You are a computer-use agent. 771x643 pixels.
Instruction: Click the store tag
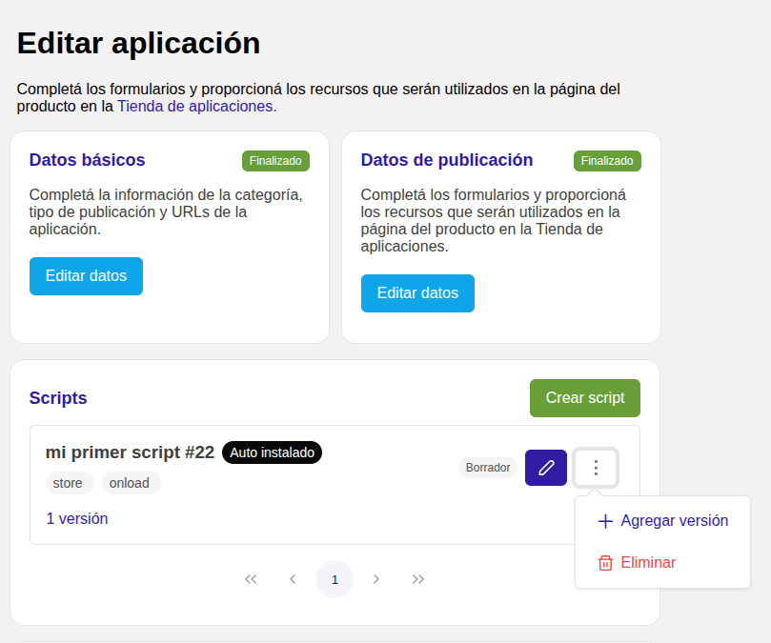tap(68, 483)
